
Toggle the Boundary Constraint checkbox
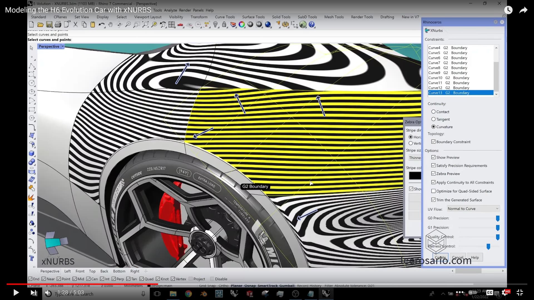(x=433, y=142)
